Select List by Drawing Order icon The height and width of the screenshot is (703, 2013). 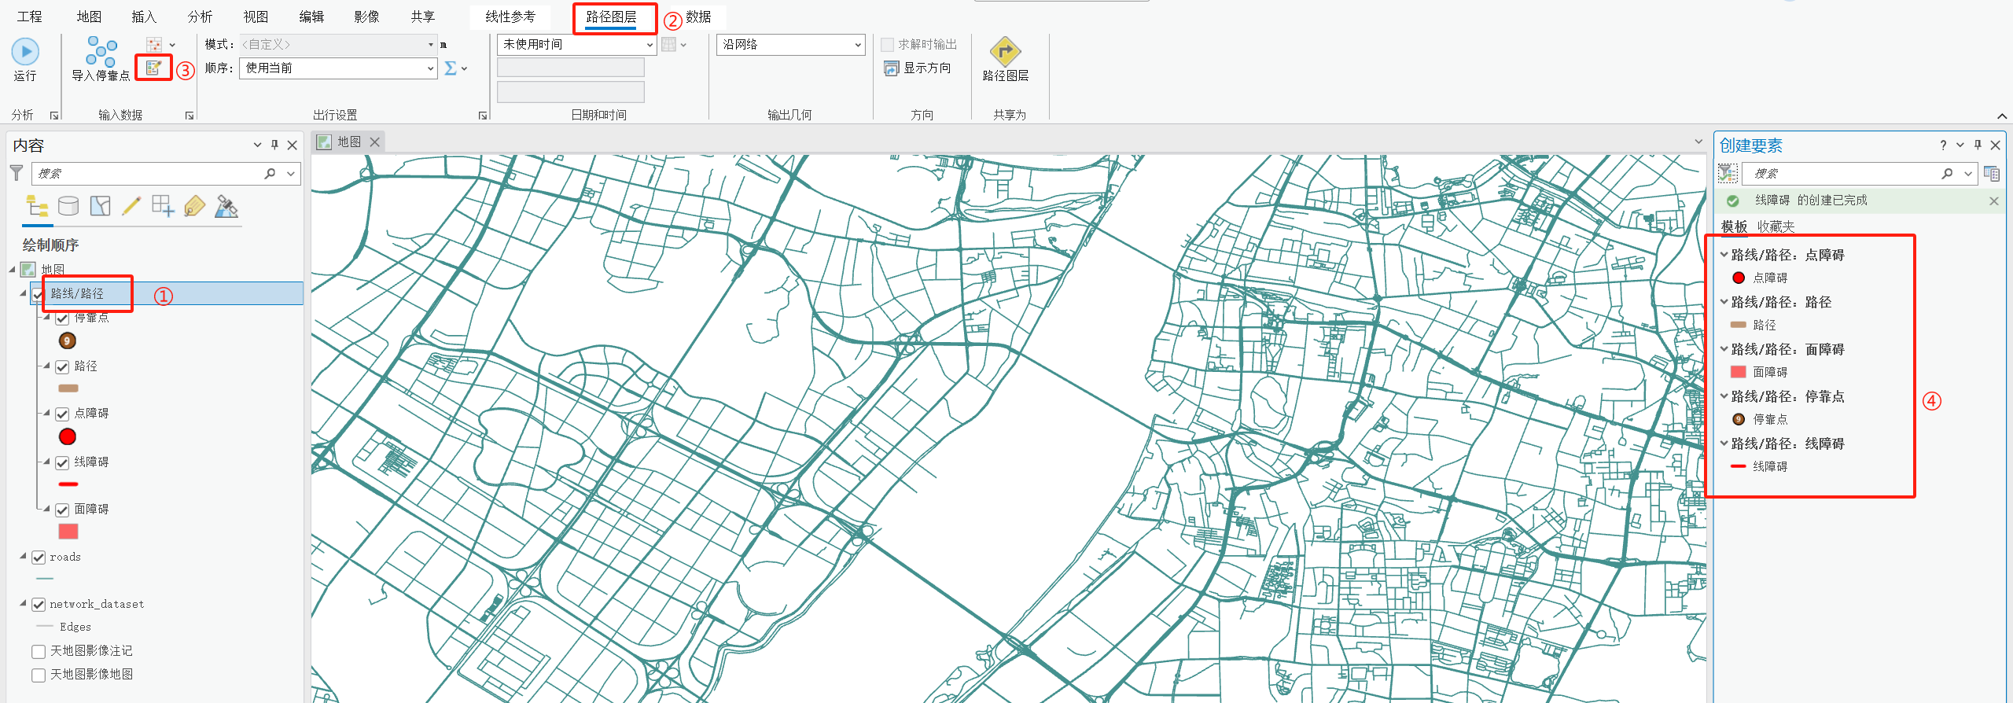37,206
